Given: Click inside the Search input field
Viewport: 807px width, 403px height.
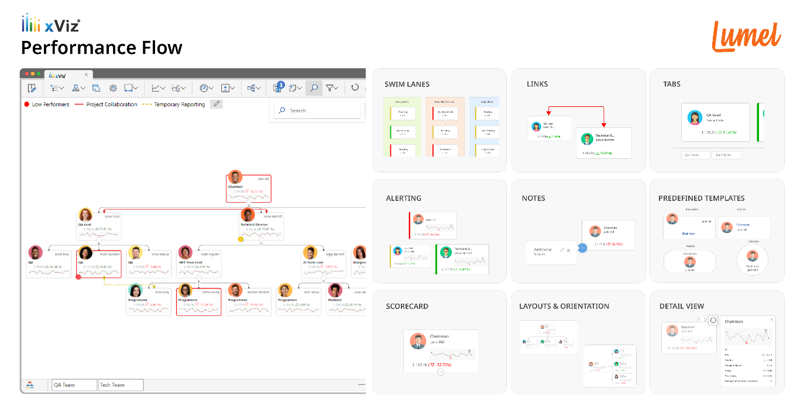Looking at the screenshot, I should click(x=318, y=110).
